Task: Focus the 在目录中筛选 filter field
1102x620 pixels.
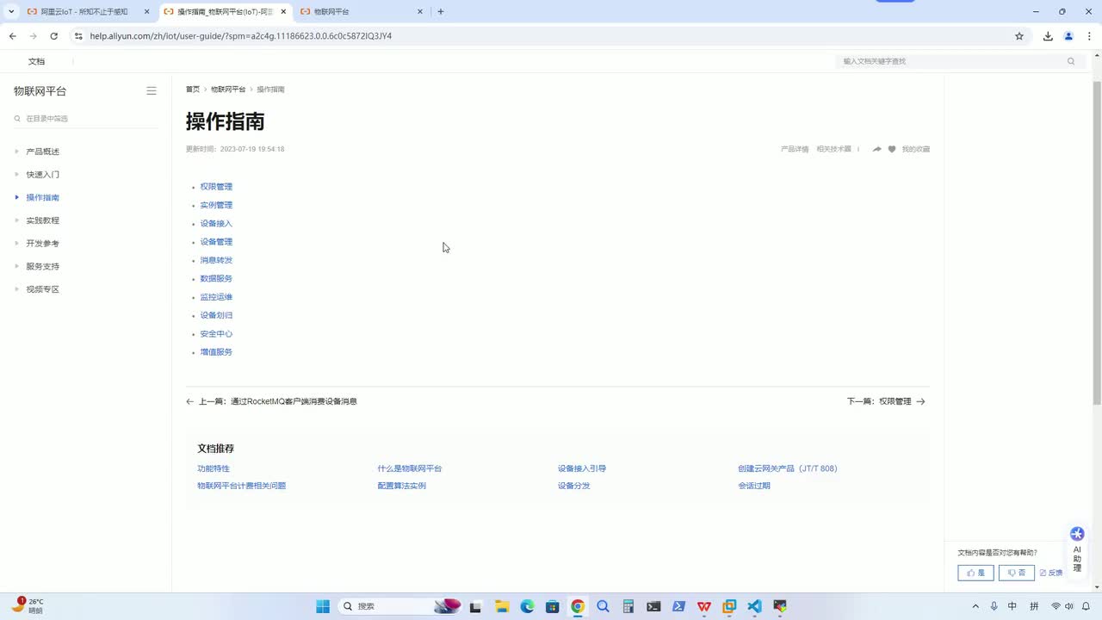Action: (x=85, y=119)
